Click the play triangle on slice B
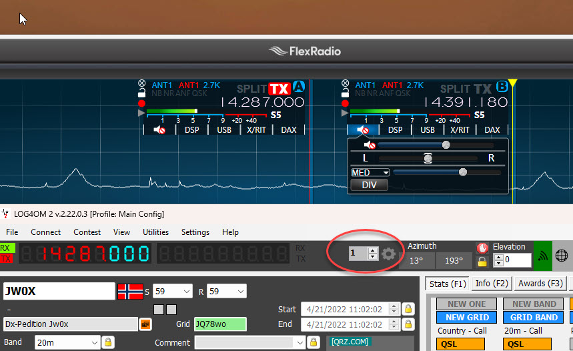 (x=345, y=113)
